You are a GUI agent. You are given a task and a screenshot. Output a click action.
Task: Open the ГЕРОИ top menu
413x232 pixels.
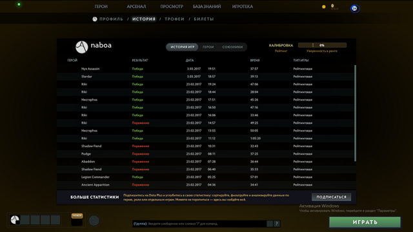coord(101,6)
